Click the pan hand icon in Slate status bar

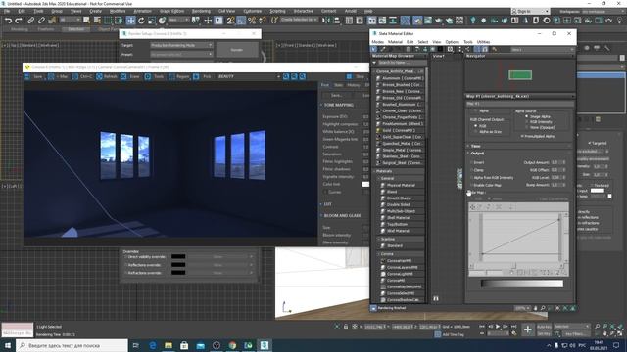point(536,308)
